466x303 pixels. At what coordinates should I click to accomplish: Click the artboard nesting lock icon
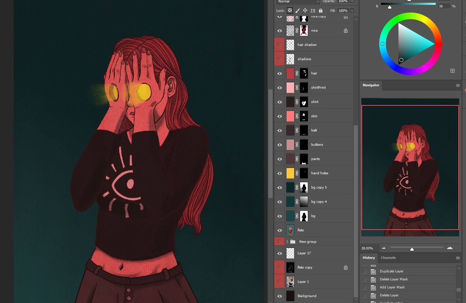coord(313,10)
